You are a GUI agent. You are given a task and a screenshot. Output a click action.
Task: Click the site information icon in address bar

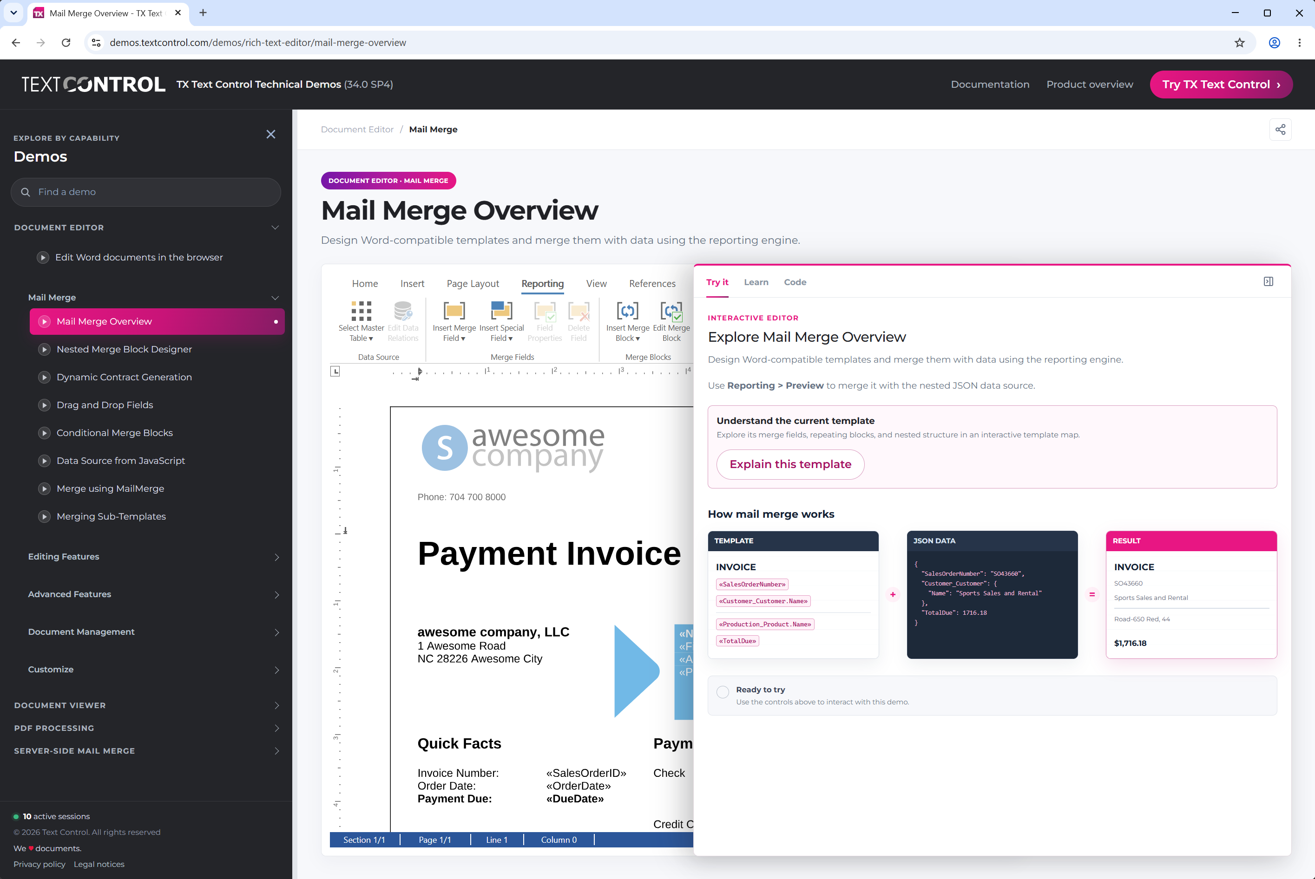(x=97, y=43)
